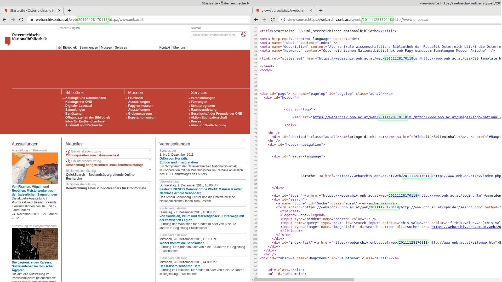Open the Veranstaltungen services link
Image resolution: width=502 pixels, height=282 pixels.
203,98
